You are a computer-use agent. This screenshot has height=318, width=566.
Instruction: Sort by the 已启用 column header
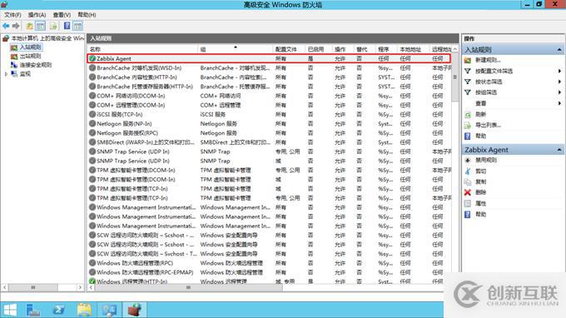319,49
